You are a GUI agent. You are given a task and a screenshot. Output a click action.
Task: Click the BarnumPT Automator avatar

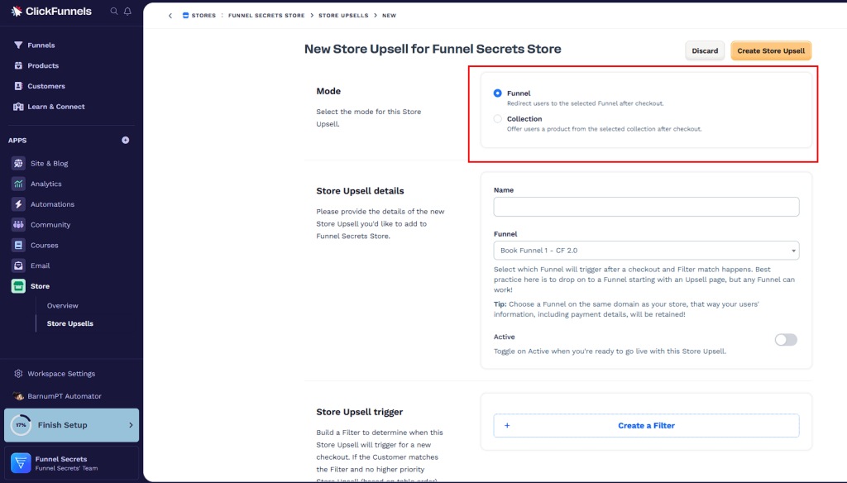tap(18, 396)
